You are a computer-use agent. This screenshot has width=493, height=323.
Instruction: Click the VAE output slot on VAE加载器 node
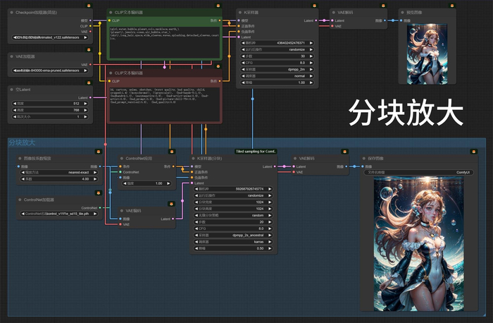[91, 65]
